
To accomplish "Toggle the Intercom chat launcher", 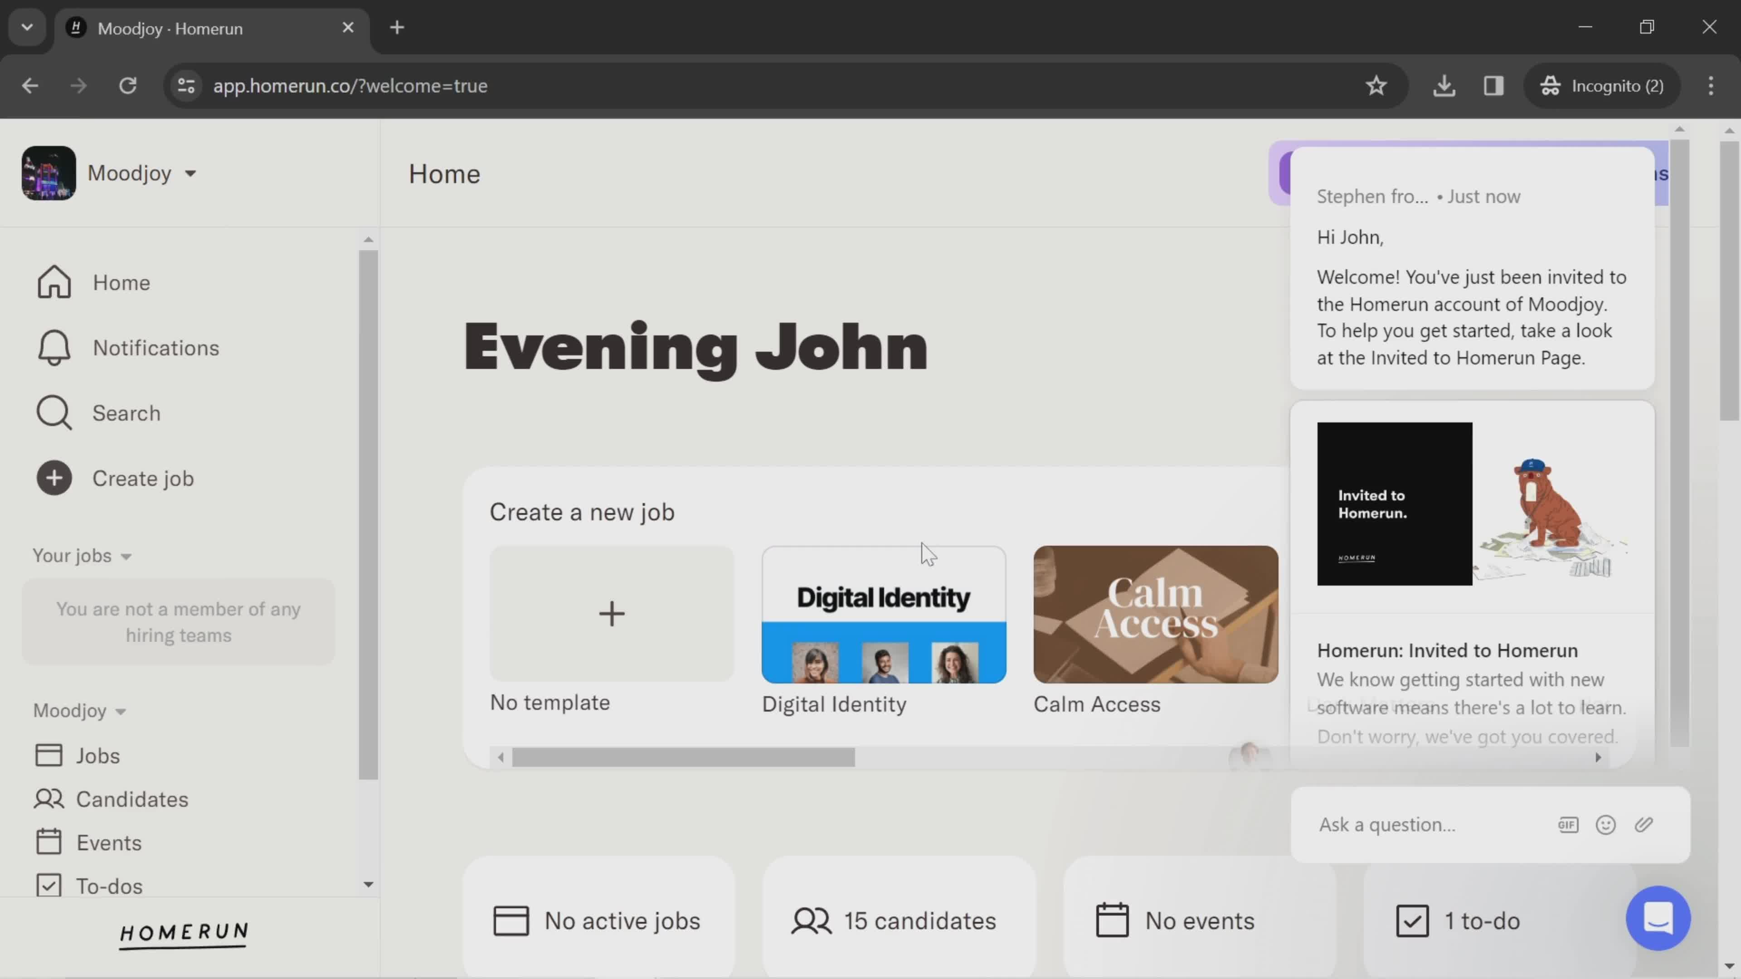I will point(1658,918).
